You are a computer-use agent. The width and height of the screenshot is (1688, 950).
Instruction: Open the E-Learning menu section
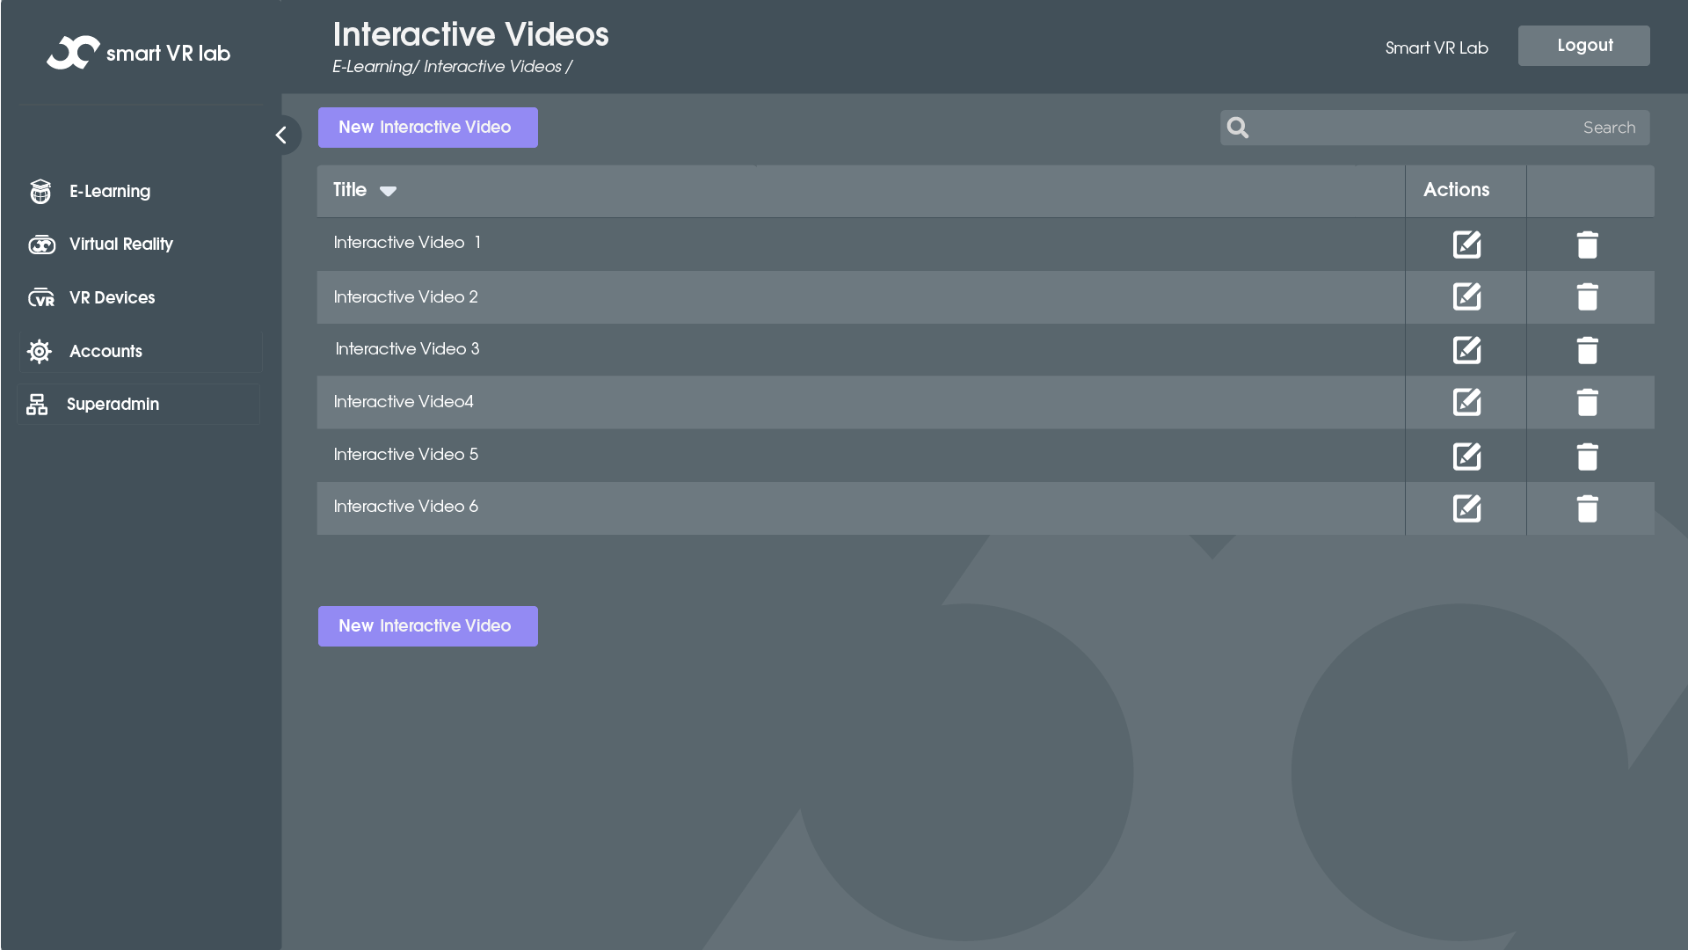tap(110, 192)
